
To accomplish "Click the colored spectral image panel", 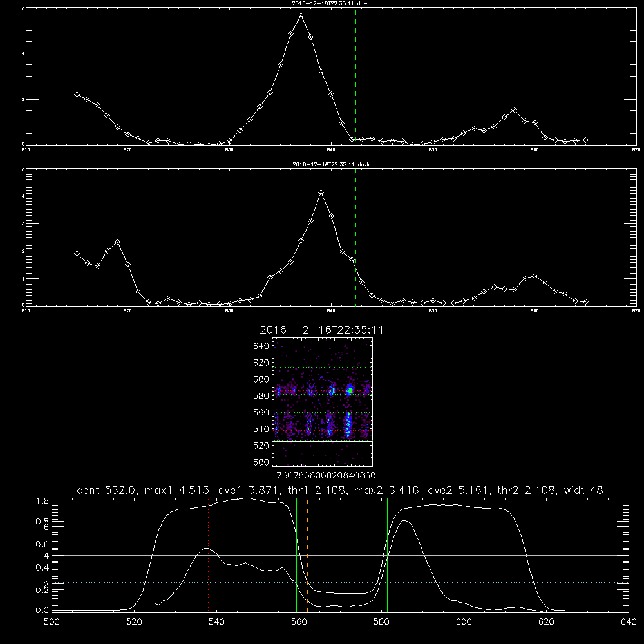I will pos(323,402).
